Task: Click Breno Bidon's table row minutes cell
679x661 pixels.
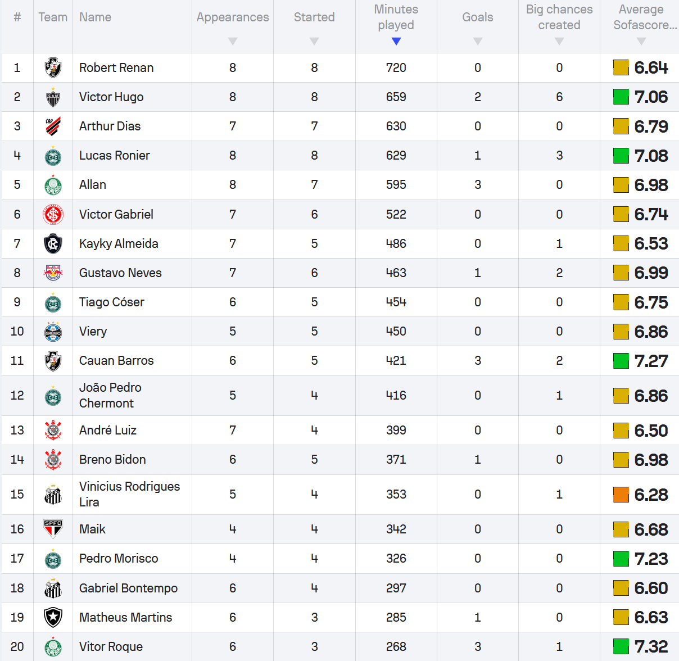Action: click(396, 460)
